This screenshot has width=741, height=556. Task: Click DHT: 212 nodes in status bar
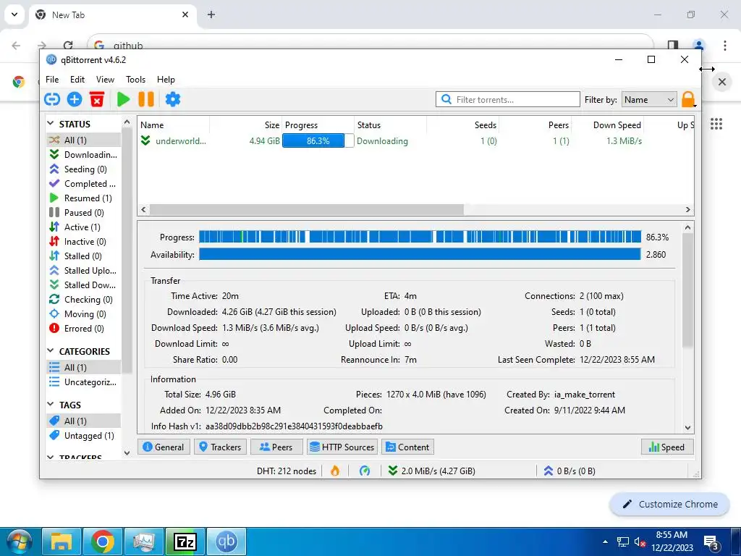[287, 471]
